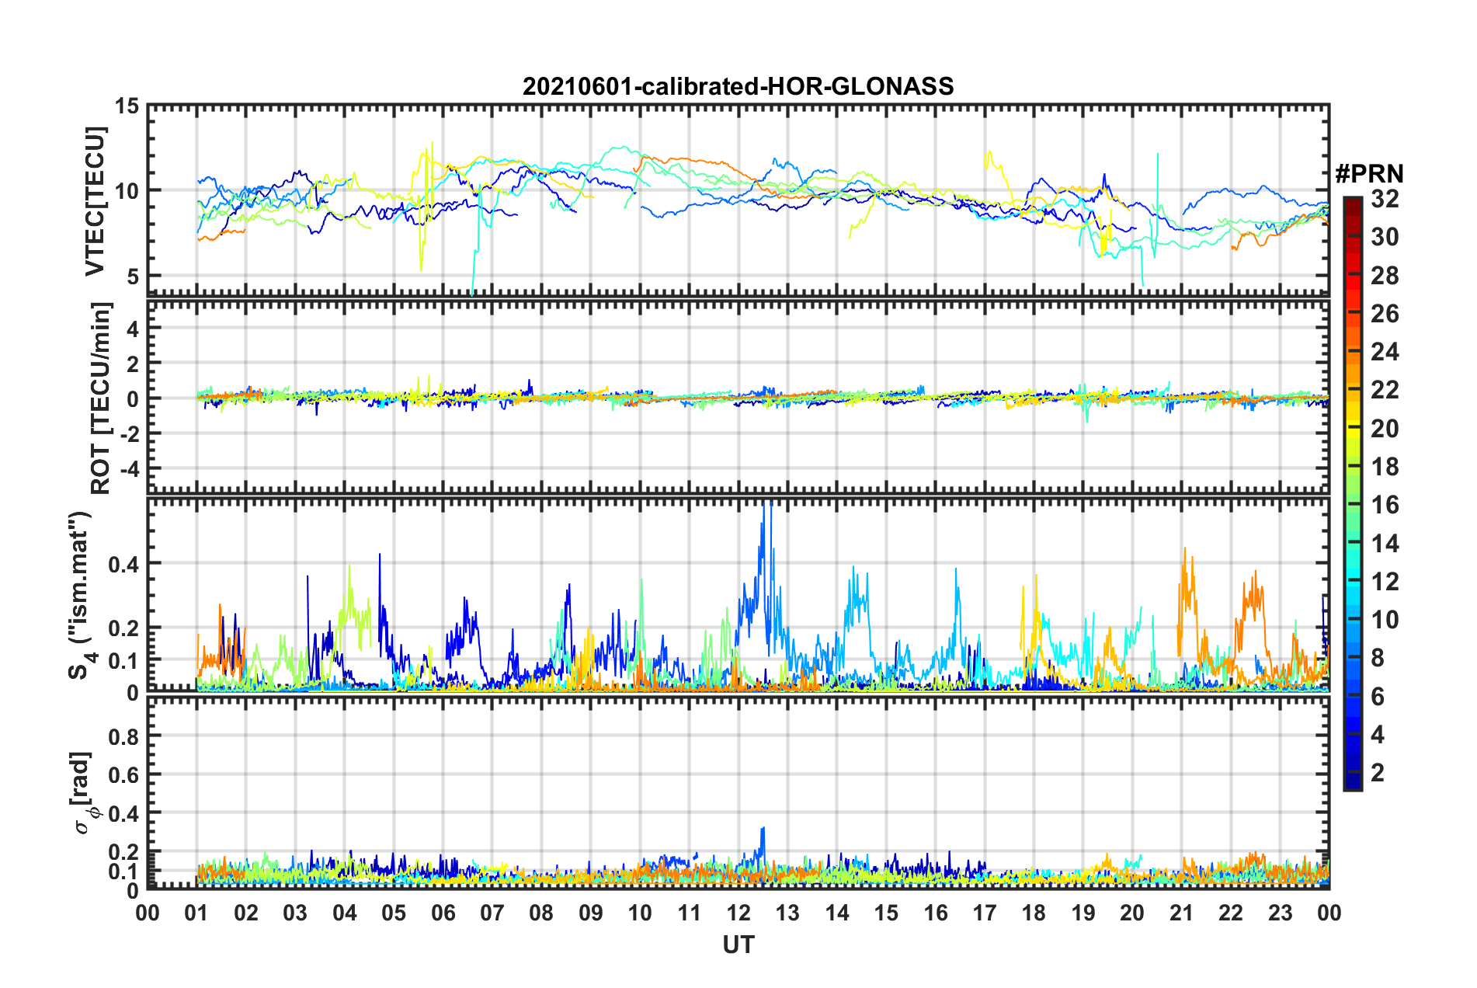Select tick label 18 on the PRN colorbar
The image size is (1477, 988).
(x=1385, y=466)
